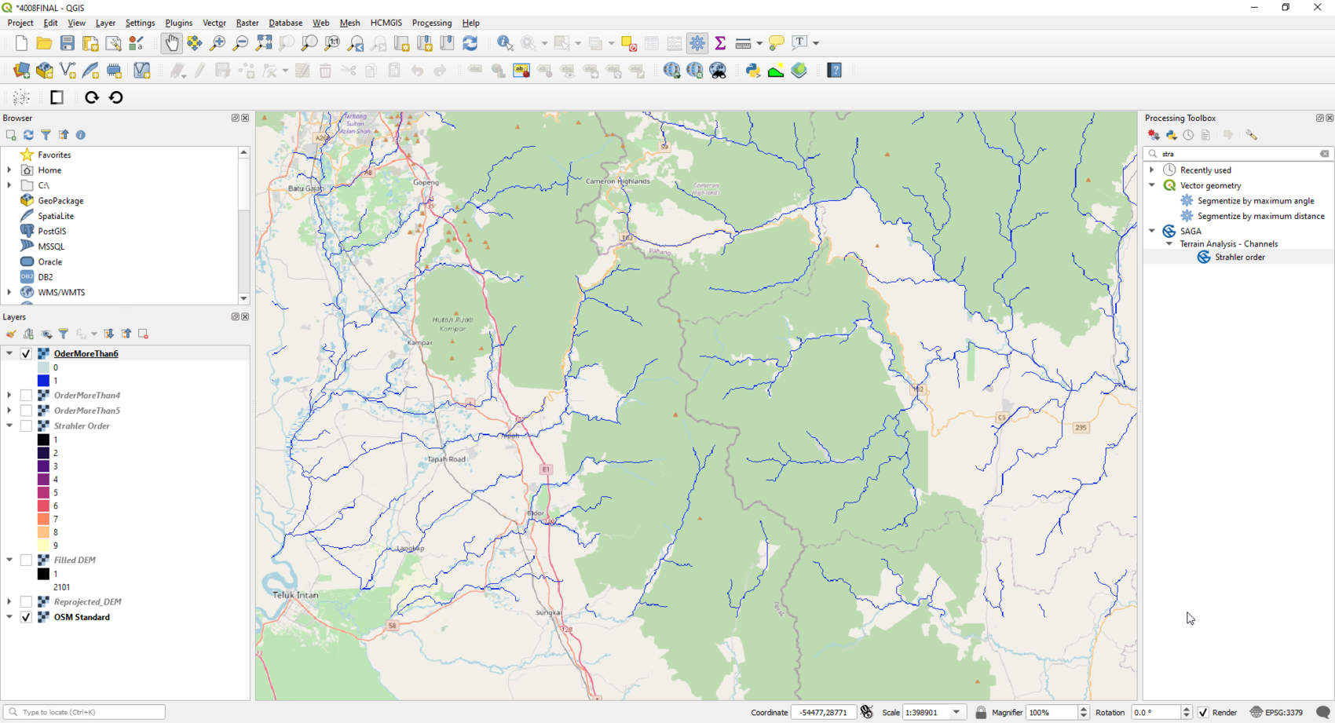This screenshot has width=1335, height=723.
Task: Click the Measure Line tool
Action: pos(741,43)
